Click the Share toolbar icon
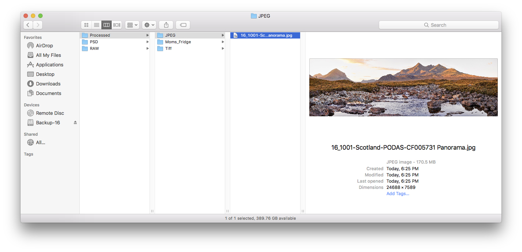522x252 pixels. pyautogui.click(x=166, y=25)
